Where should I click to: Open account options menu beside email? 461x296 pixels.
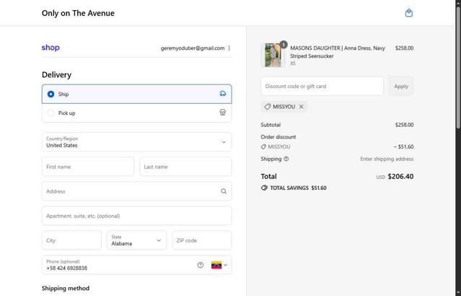[x=229, y=48]
